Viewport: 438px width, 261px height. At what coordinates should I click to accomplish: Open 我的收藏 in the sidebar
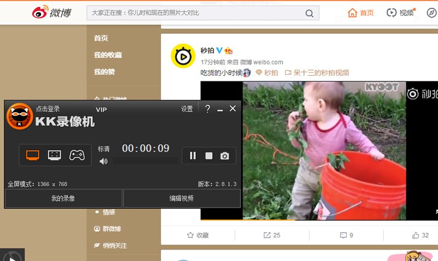(x=108, y=55)
